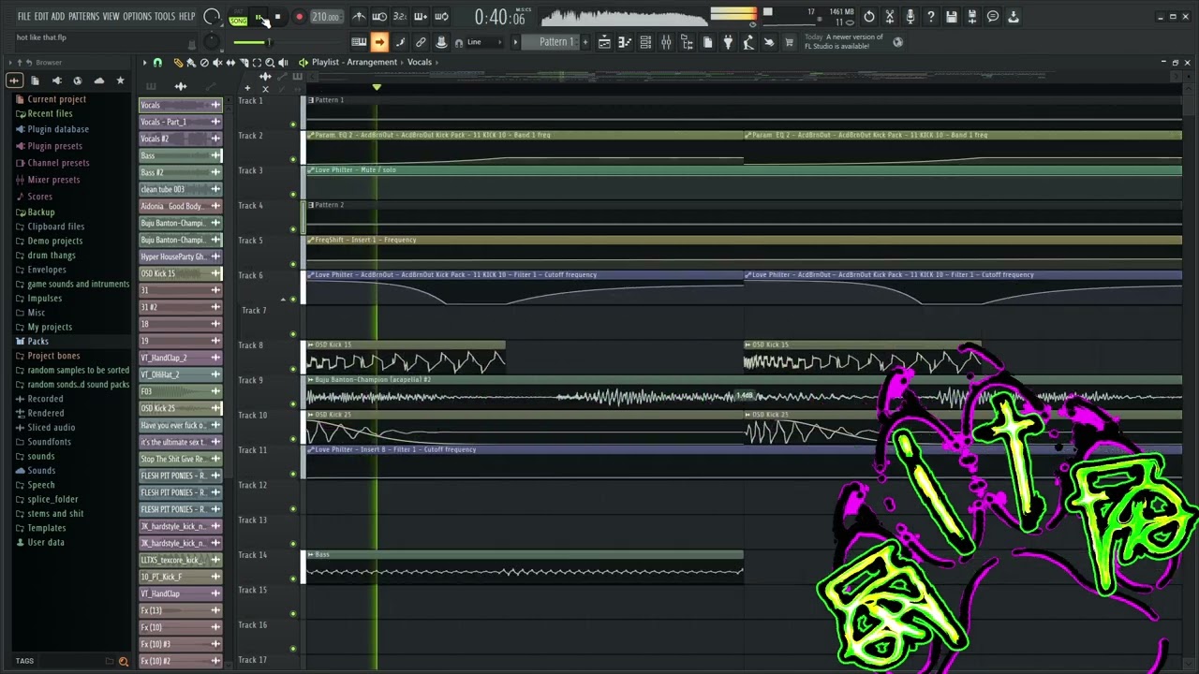The width and height of the screenshot is (1199, 674).
Task: Open the Browser cloud tab icon
Action: [x=99, y=81]
